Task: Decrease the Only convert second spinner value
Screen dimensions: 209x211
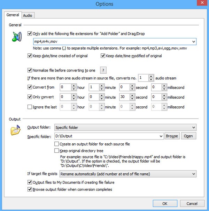Action: 133,99
